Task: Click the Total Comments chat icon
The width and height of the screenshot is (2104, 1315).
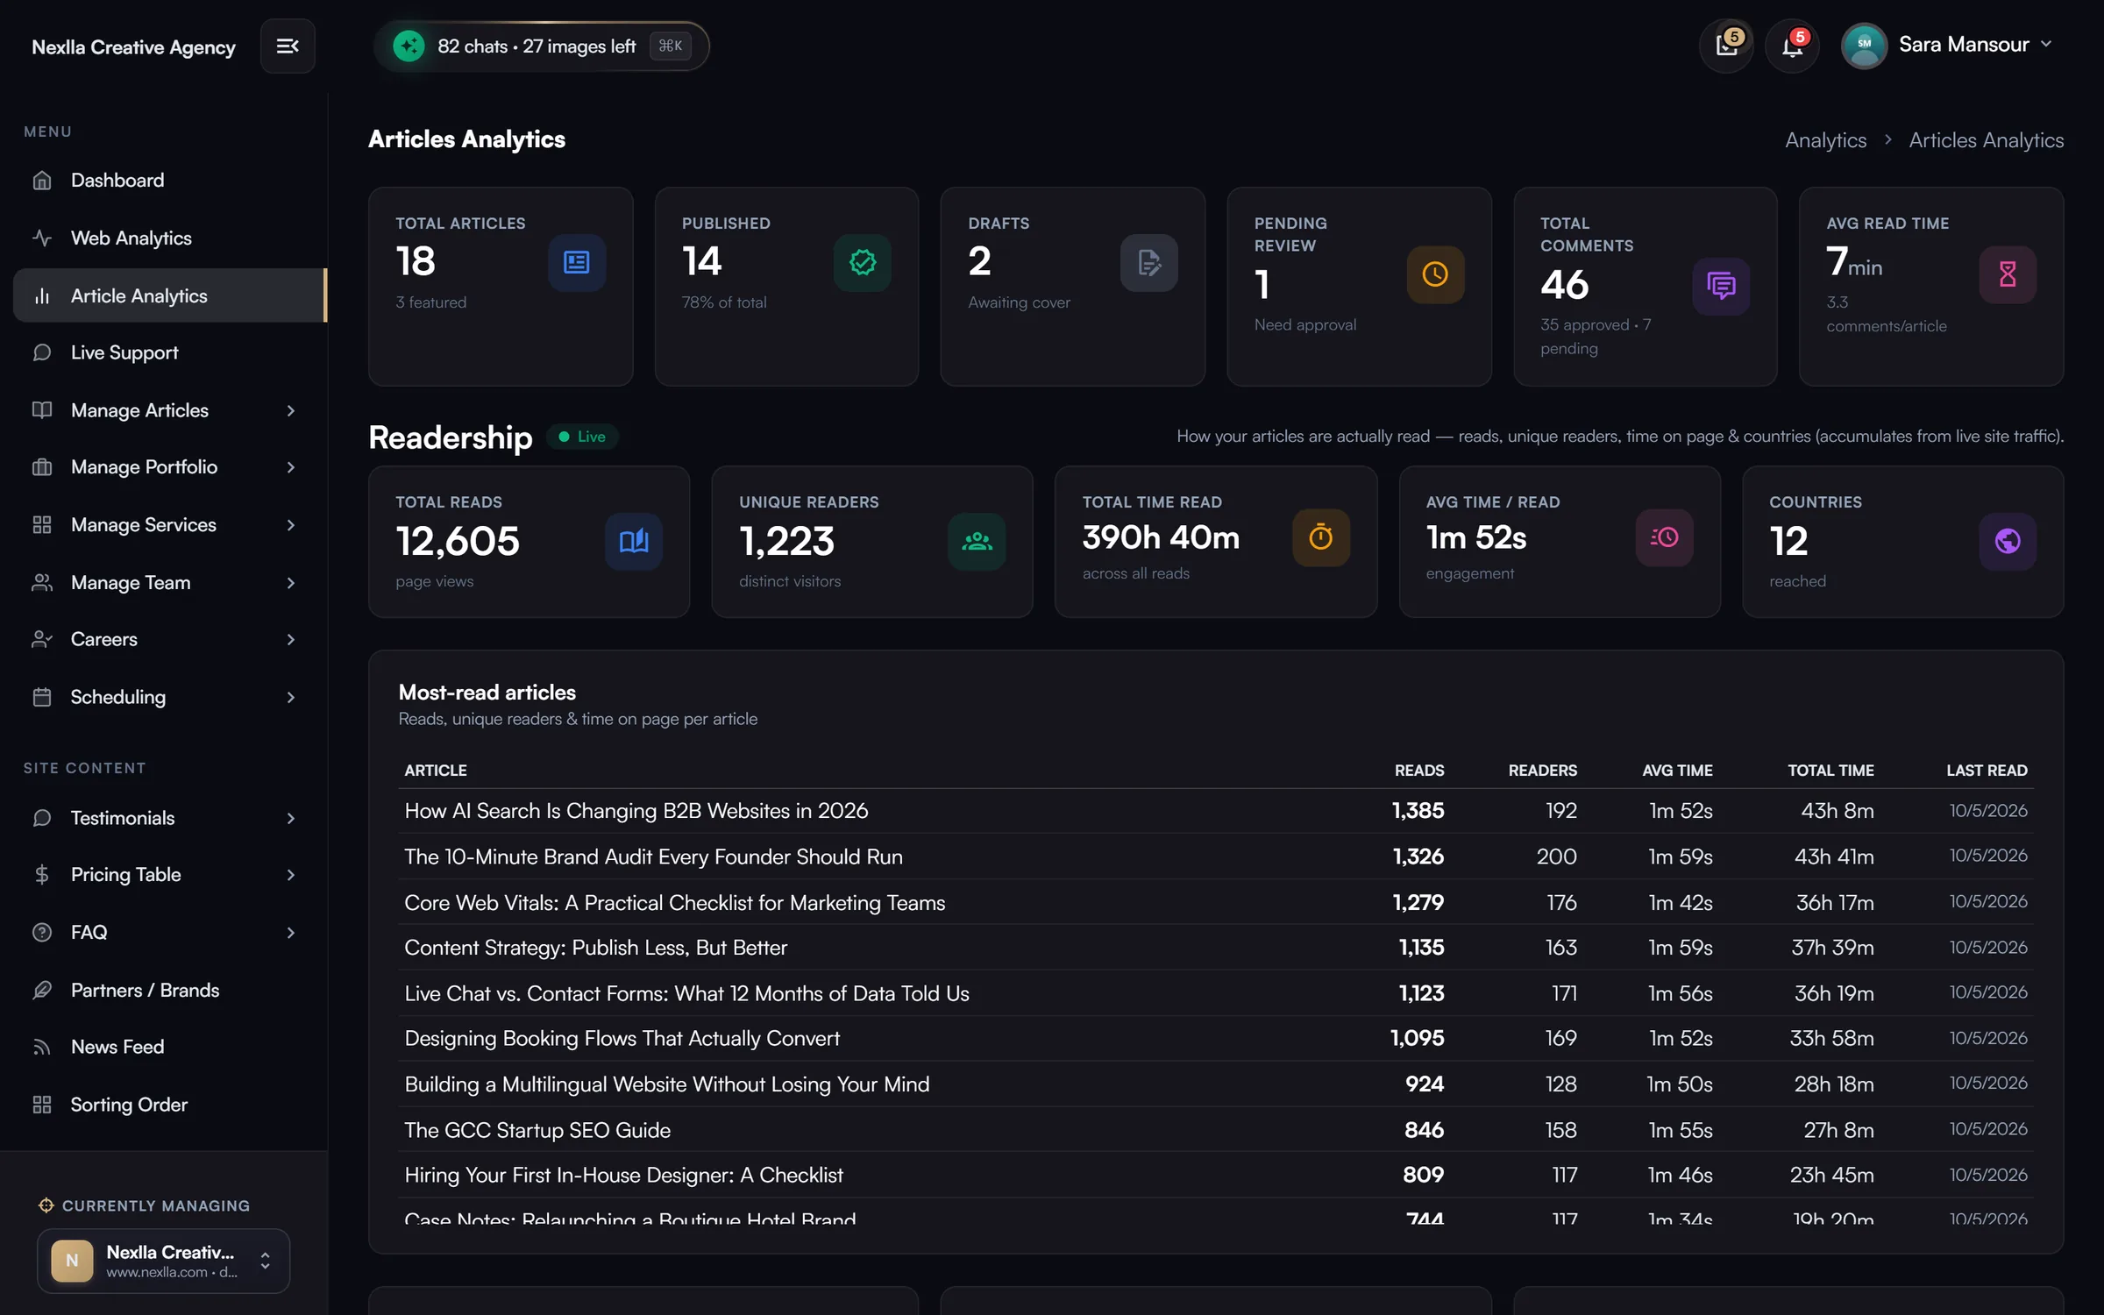Action: pos(1721,286)
